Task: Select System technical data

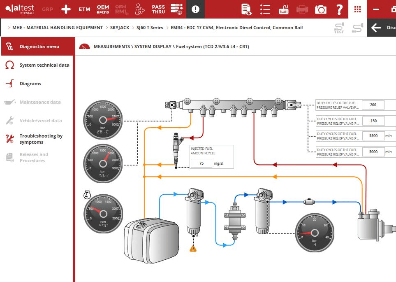Action: pyautogui.click(x=44, y=65)
